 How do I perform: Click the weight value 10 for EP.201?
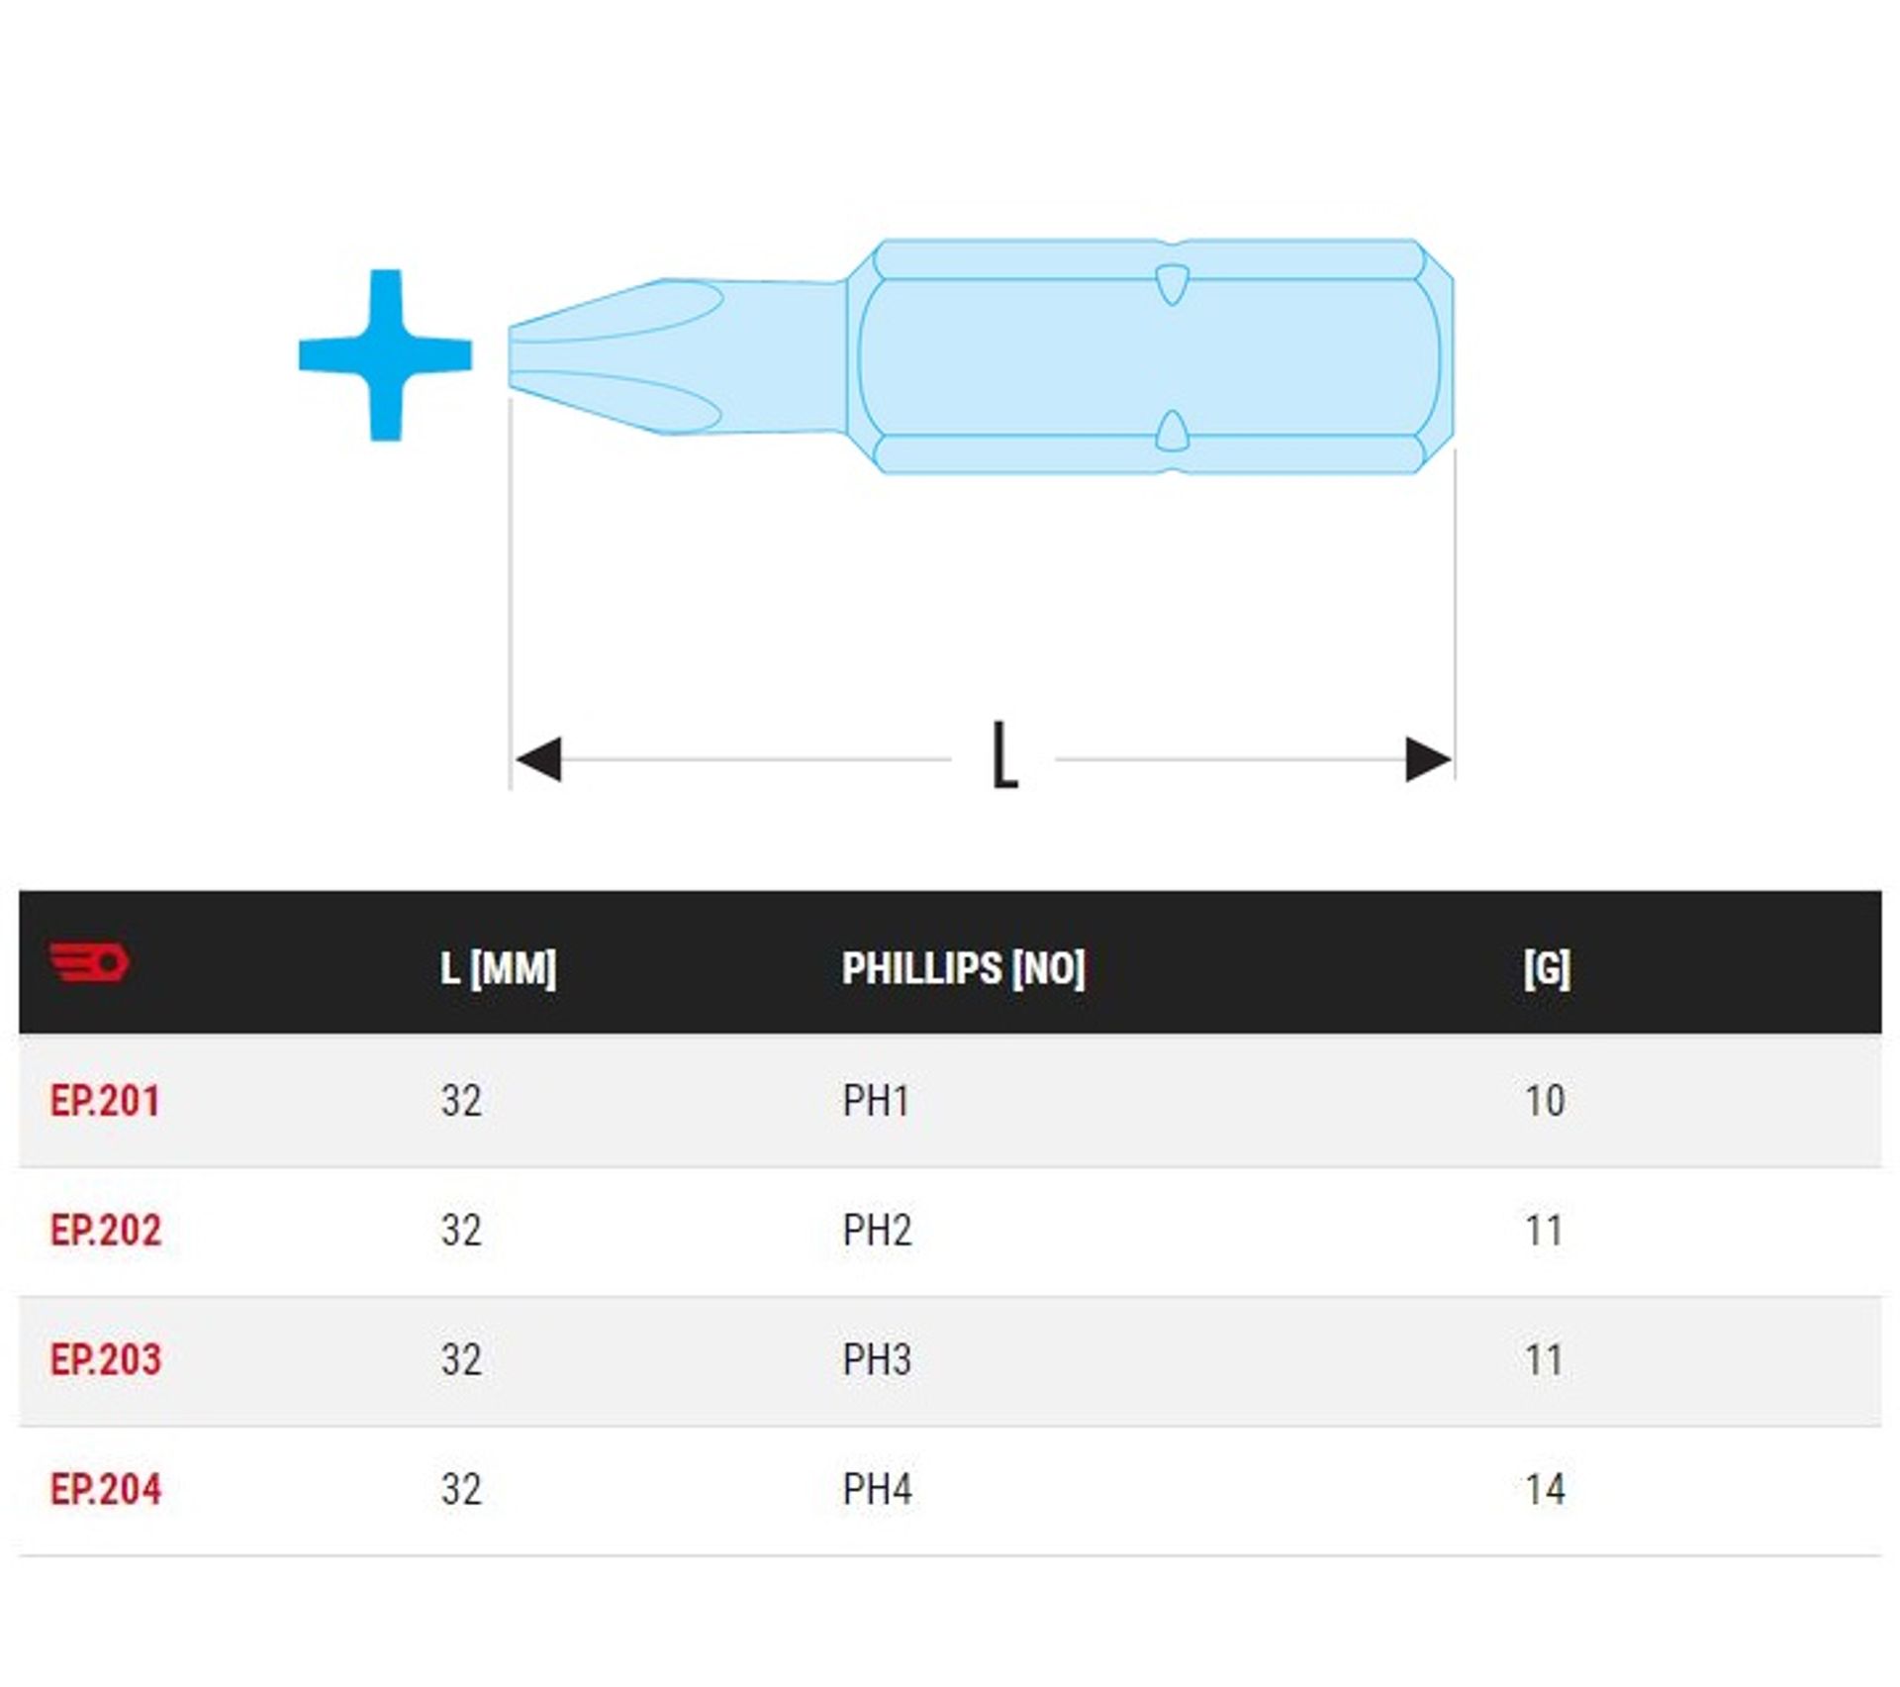[x=1545, y=1101]
